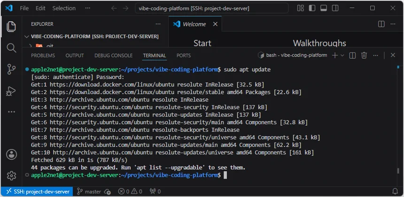Show more menu bar items ellipsis

coord(87,8)
